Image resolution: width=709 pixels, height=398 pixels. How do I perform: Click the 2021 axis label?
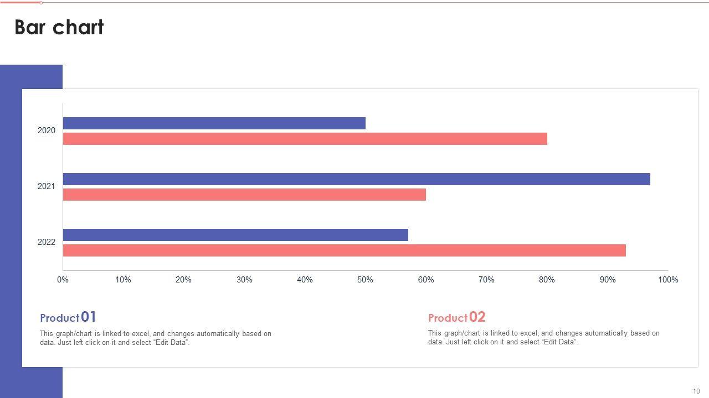coord(47,186)
